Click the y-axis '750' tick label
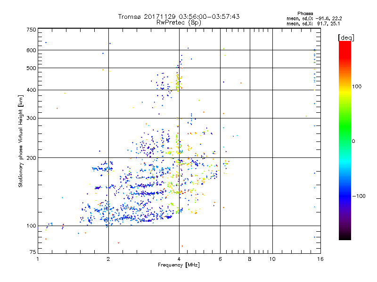This screenshot has height=282, width=377. point(32,30)
